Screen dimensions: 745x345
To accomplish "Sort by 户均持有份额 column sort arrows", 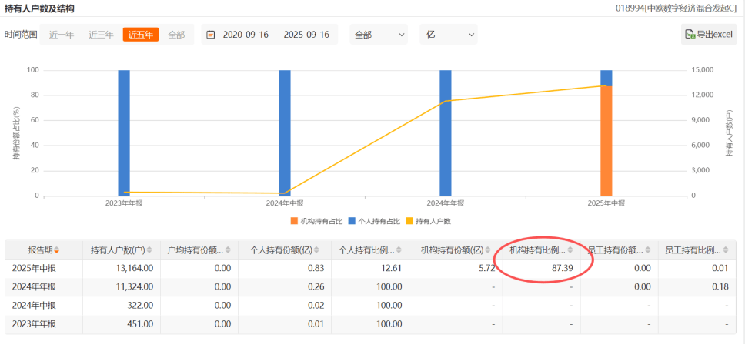I will (229, 250).
